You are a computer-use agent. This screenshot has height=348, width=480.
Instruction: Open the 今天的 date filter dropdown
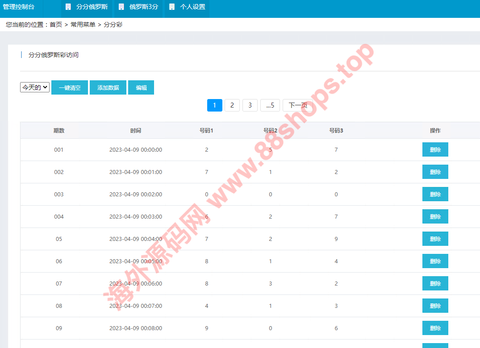click(35, 87)
